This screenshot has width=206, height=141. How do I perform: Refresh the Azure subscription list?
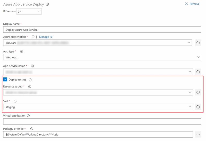pyautogui.click(x=198, y=43)
